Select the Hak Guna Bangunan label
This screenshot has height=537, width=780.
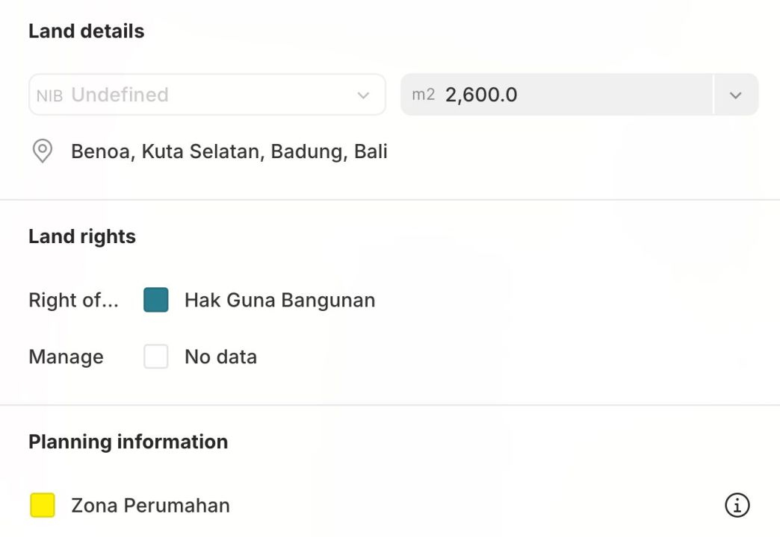click(x=279, y=300)
